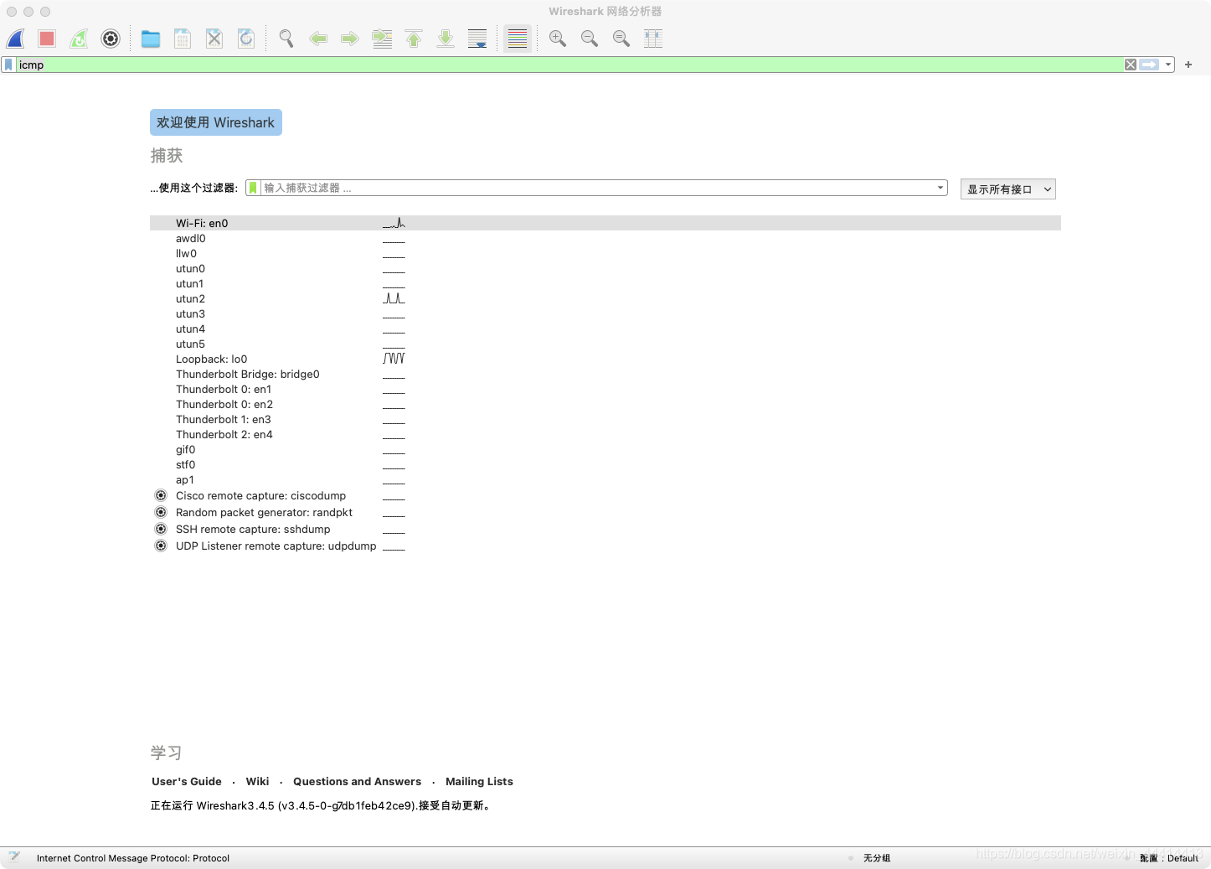Screen dimensions: 1211x869
Task: Add a display filter button with plus
Action: tap(1188, 65)
